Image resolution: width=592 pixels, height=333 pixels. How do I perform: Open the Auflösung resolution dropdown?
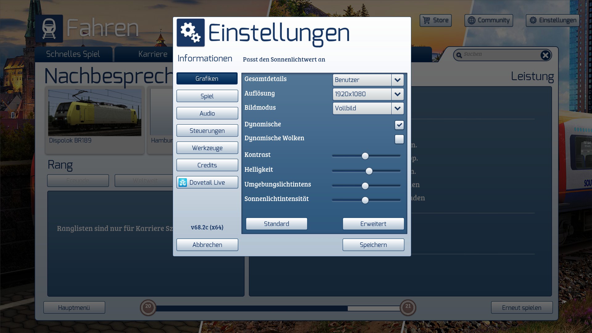point(397,94)
